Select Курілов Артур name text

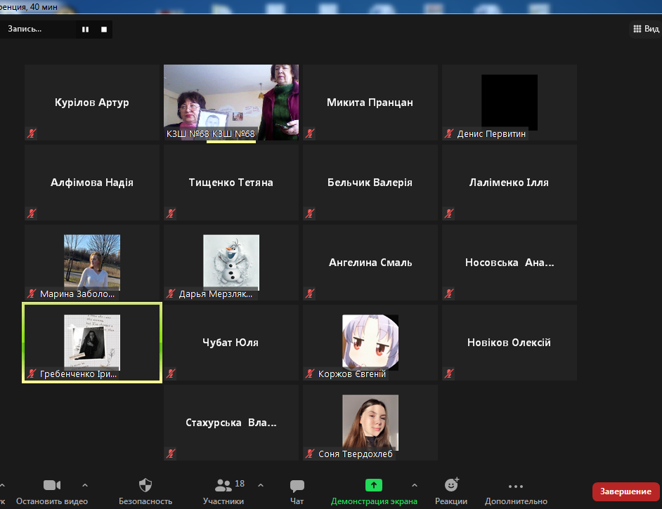click(91, 103)
